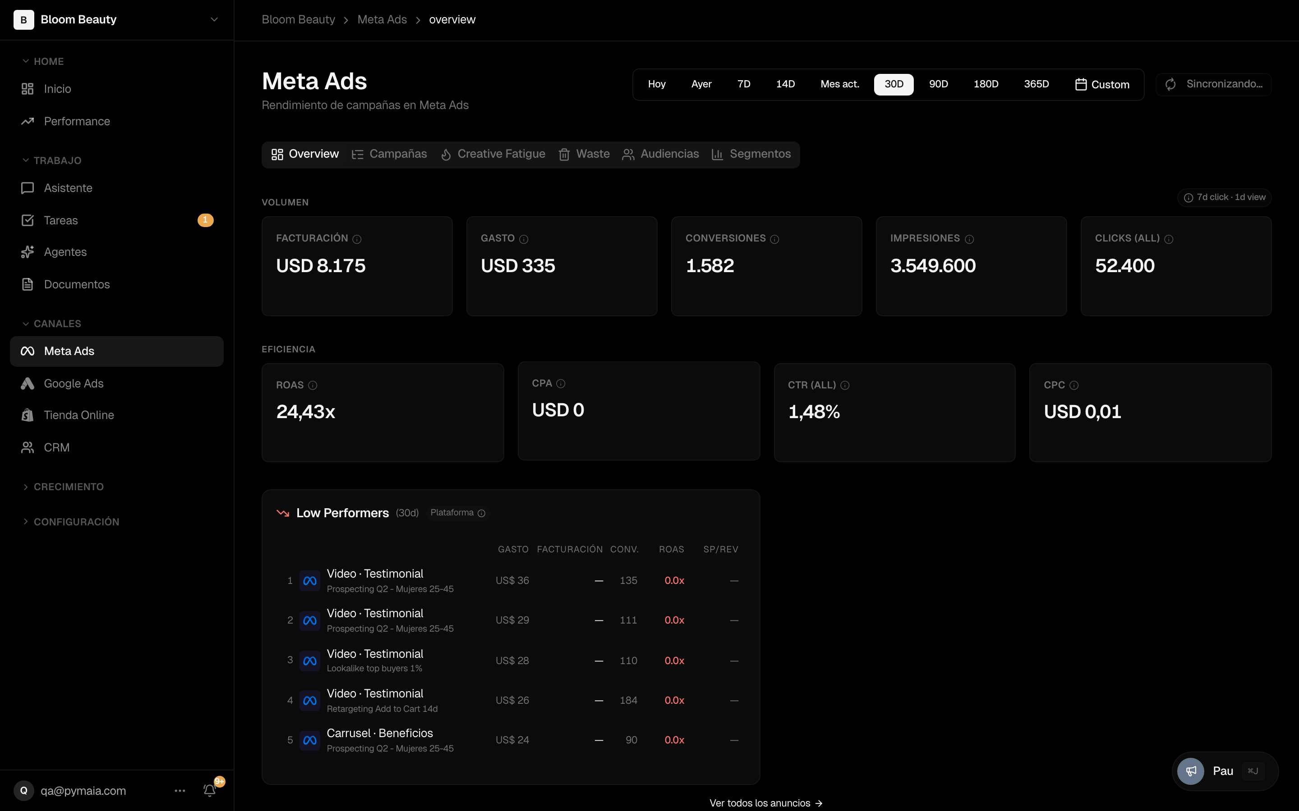The image size is (1299, 811).
Task: Open the Inicio dashboard icon
Action: pos(28,89)
